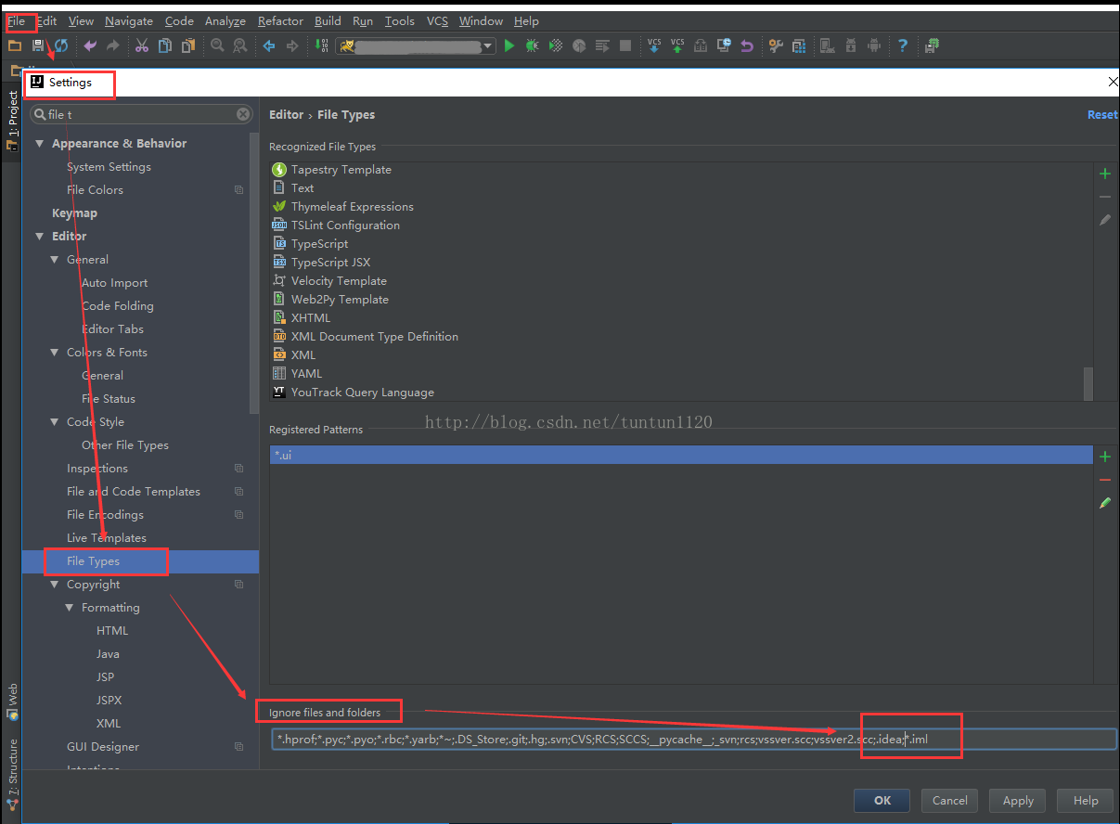This screenshot has width=1120, height=824.
Task: Click the blue question mark Help icon
Action: [x=902, y=45]
